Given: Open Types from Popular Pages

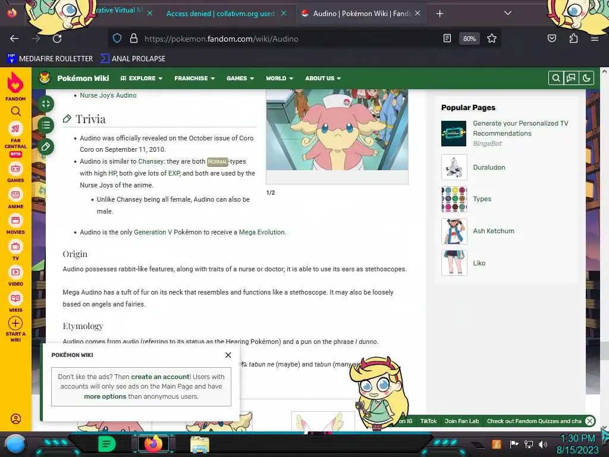Looking at the screenshot, I should 482,199.
